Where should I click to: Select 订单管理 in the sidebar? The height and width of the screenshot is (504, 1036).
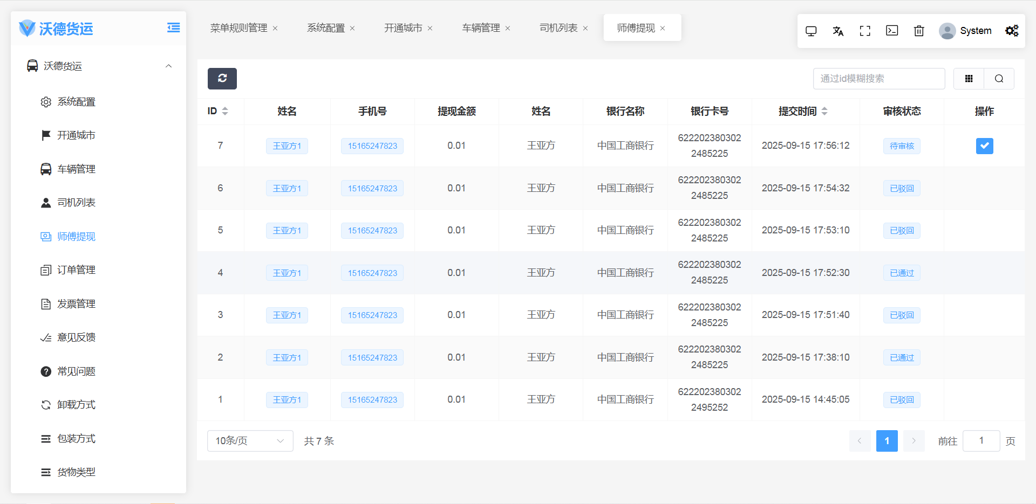tap(76, 270)
